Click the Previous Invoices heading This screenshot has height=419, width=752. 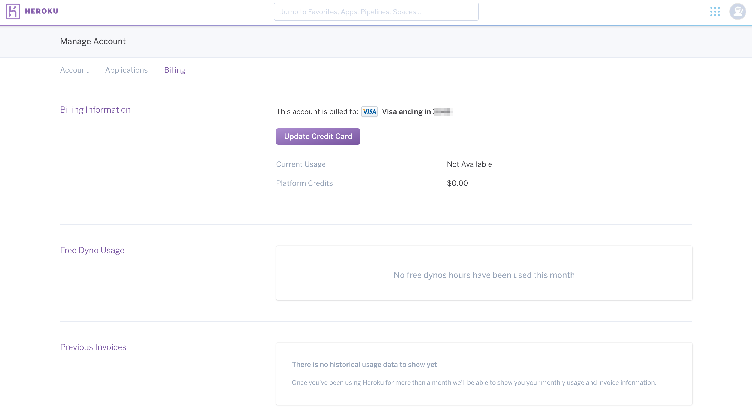pos(93,347)
